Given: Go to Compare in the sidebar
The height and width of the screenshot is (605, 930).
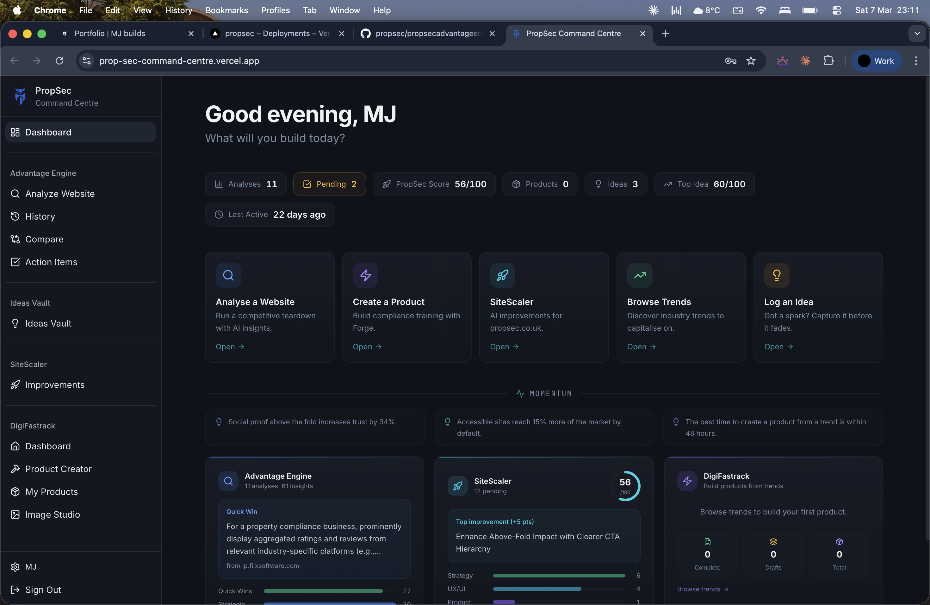Looking at the screenshot, I should [80, 239].
